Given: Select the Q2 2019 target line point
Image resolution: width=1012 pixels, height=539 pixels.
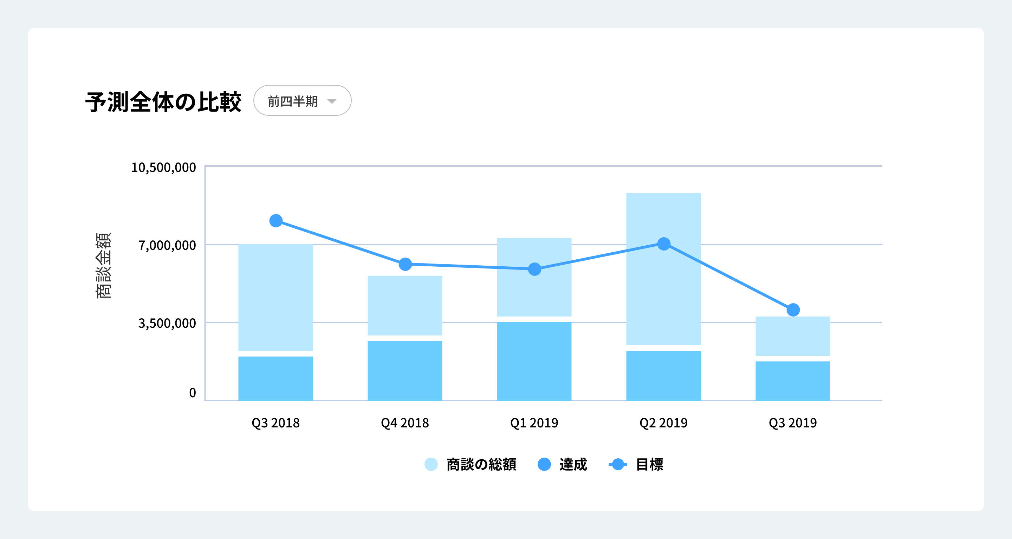Looking at the screenshot, I should 663,244.
